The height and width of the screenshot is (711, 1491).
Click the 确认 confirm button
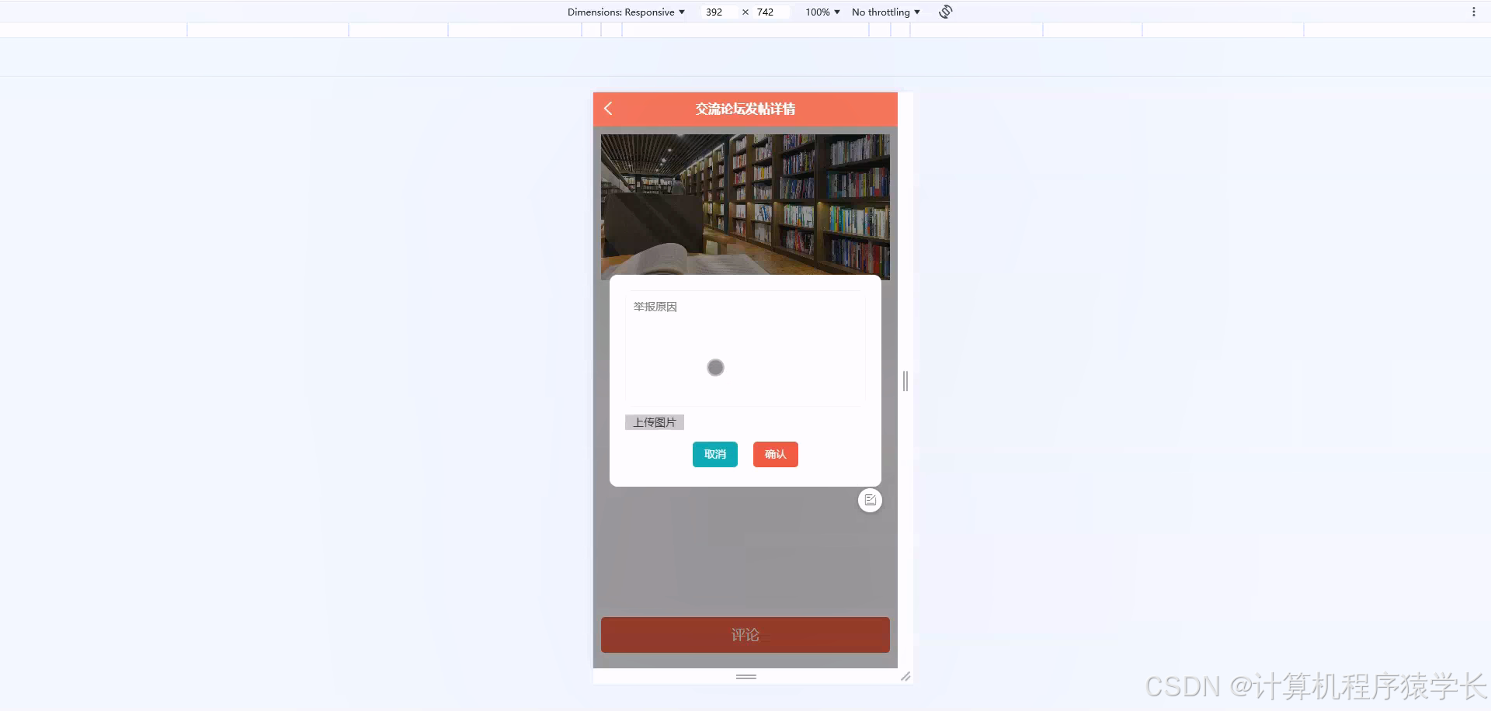(x=776, y=454)
